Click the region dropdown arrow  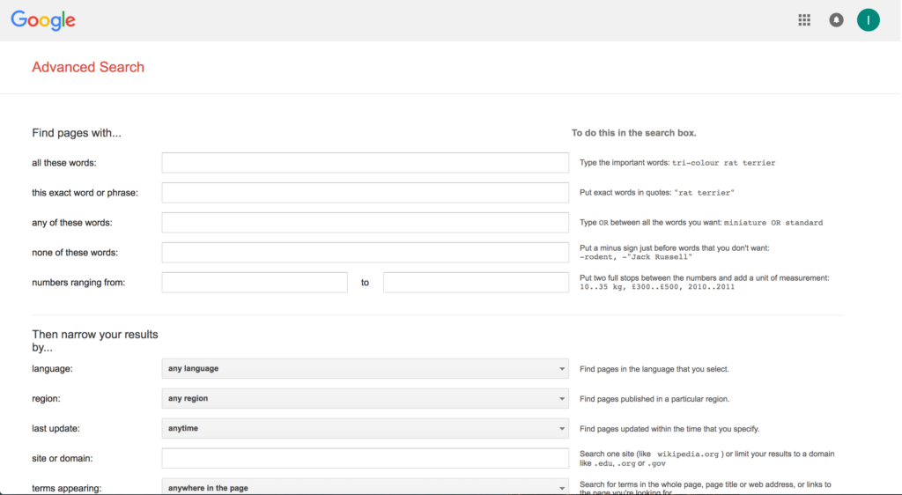562,399
